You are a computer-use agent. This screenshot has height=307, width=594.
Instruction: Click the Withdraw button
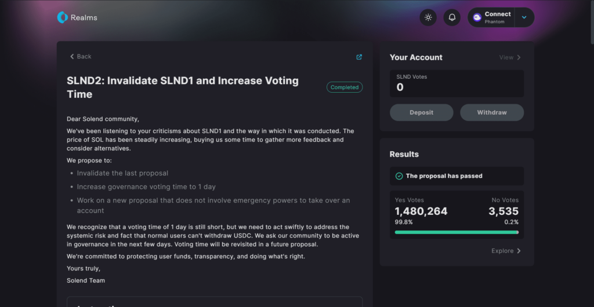point(492,112)
